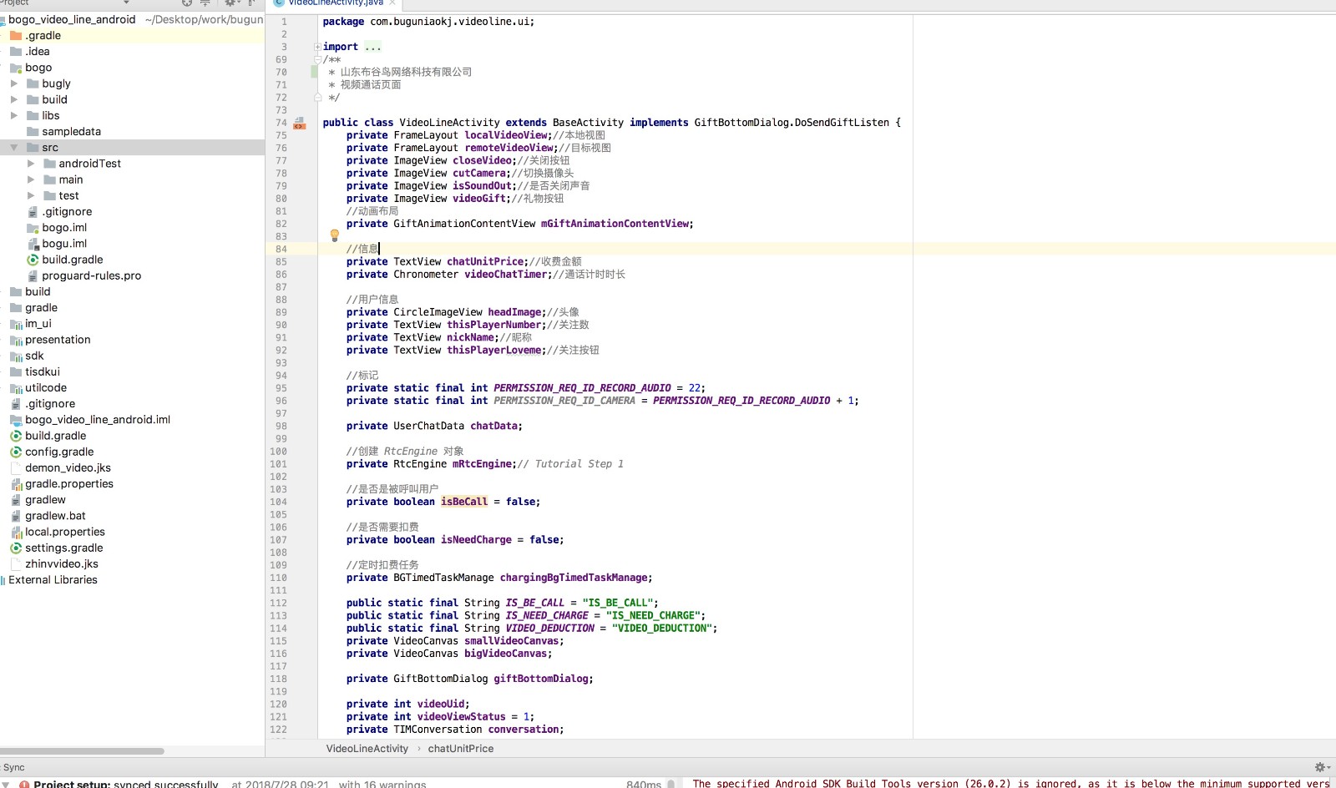Select the demon_video.jks keystore file
Image resolution: width=1336 pixels, height=788 pixels.
tap(68, 467)
